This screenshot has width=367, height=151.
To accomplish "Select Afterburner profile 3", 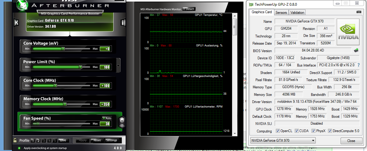I will pos(44,140).
